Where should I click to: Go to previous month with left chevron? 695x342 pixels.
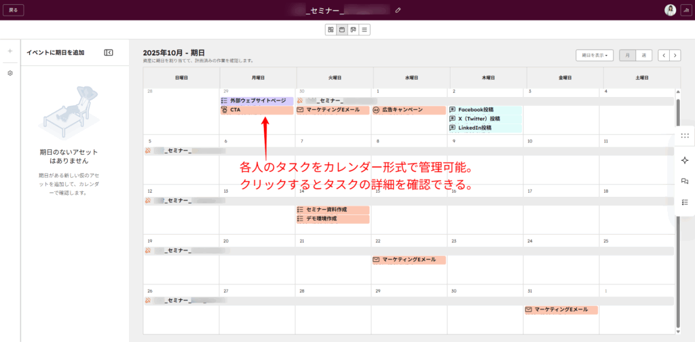tap(664, 56)
